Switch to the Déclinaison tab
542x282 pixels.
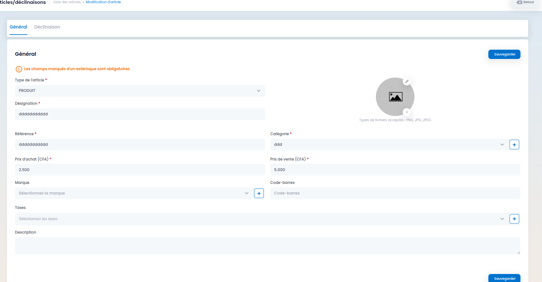pyautogui.click(x=47, y=27)
